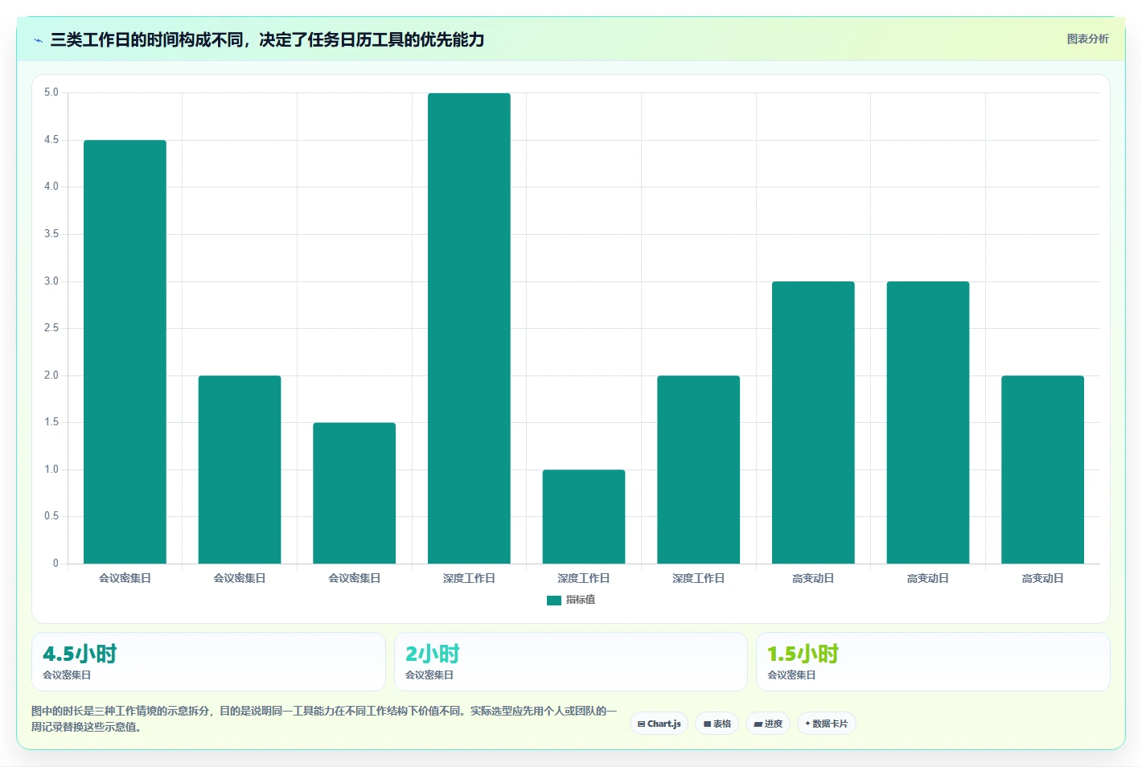The height and width of the screenshot is (767, 1142).
Task: Click the 深度工作日 bar reaching 1.0
Action: click(x=584, y=516)
